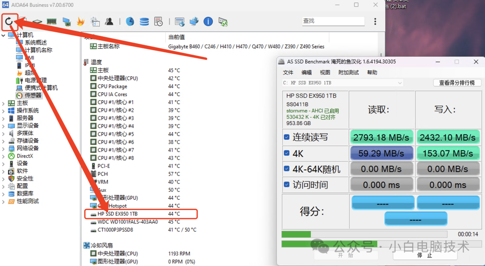Click the upper green progress bar in AS SSD
485x266 pixels.
(364, 234)
